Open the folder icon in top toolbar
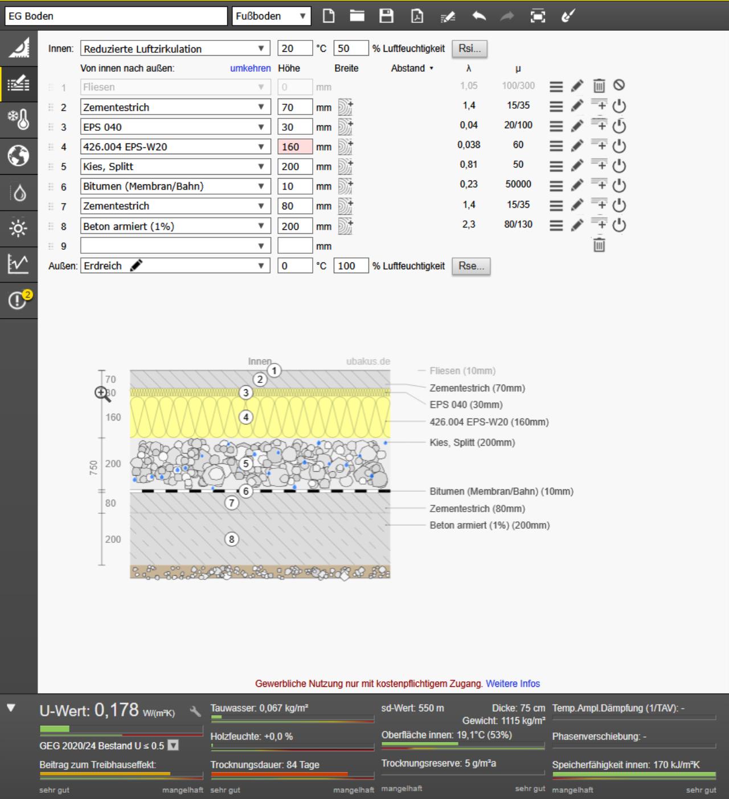729x799 pixels. [357, 16]
